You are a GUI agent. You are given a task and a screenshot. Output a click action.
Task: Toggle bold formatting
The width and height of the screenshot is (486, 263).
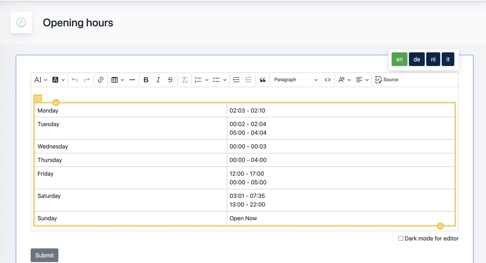[146, 80]
